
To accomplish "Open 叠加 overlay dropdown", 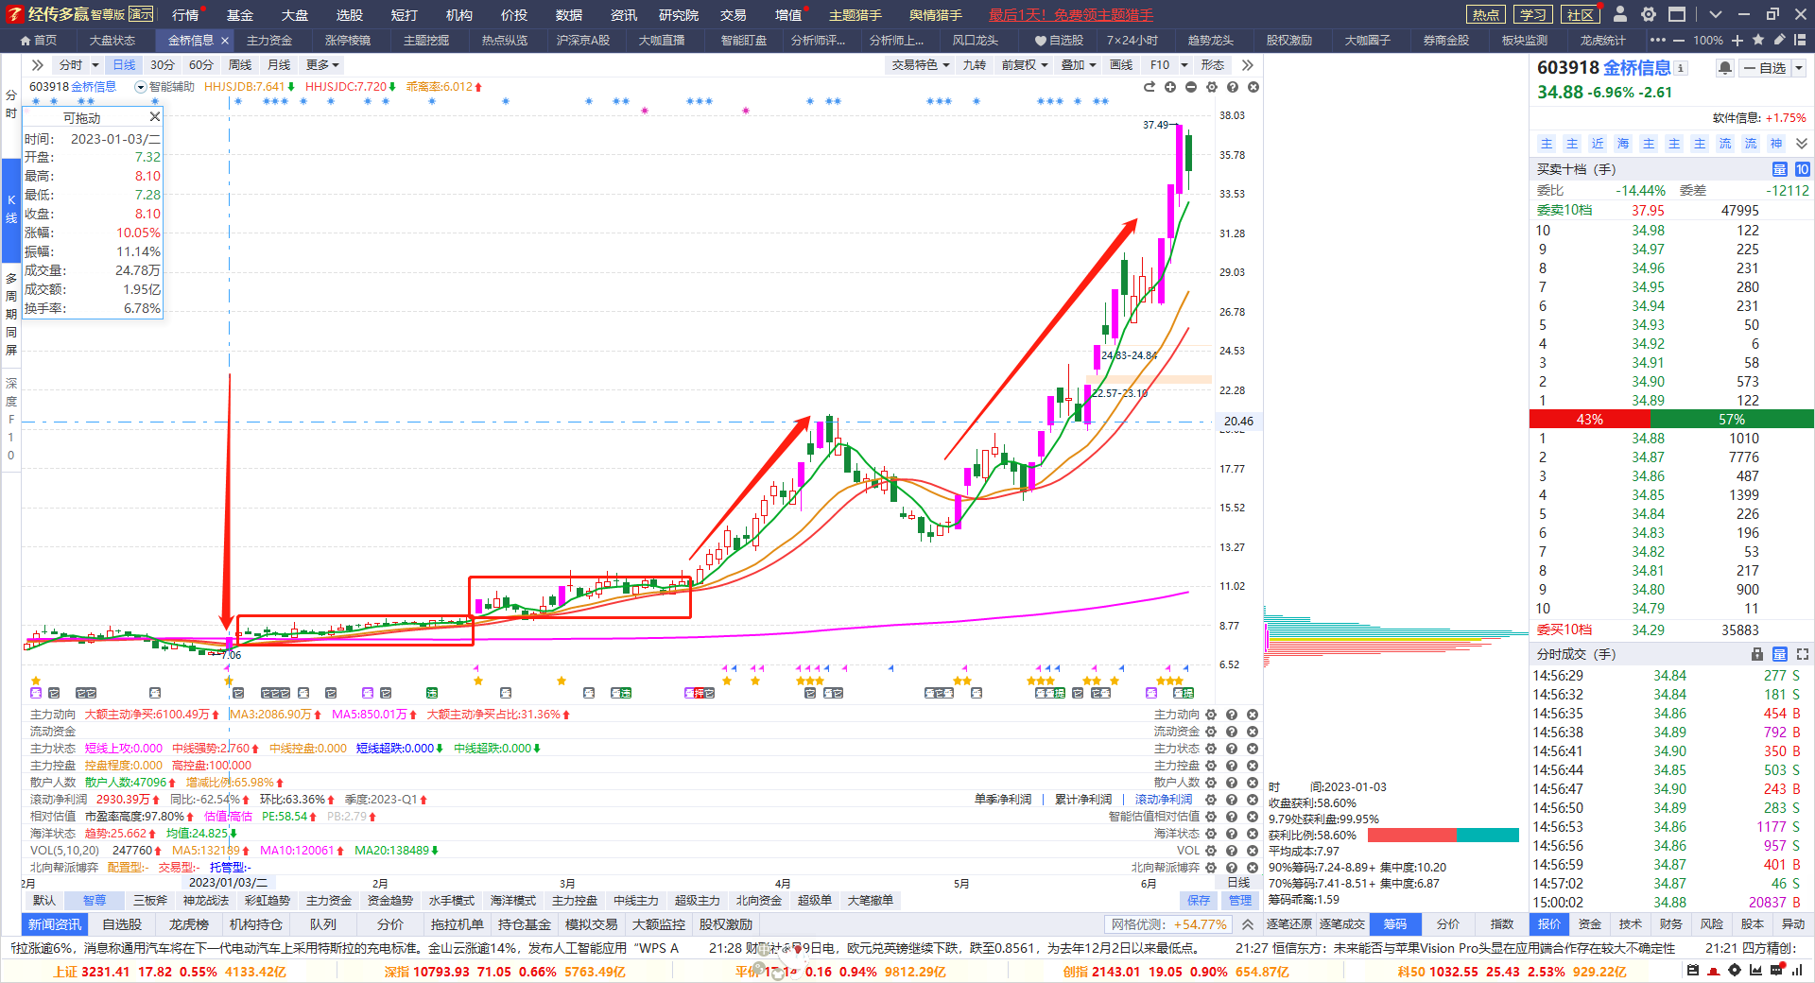I will [1079, 65].
